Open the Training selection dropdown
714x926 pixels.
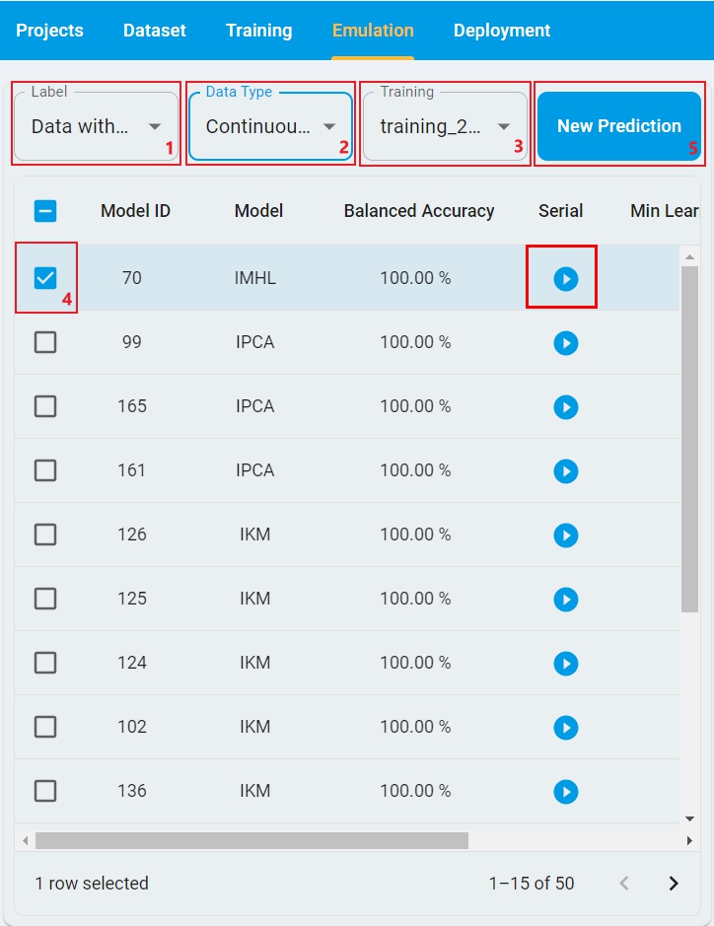[x=445, y=126]
